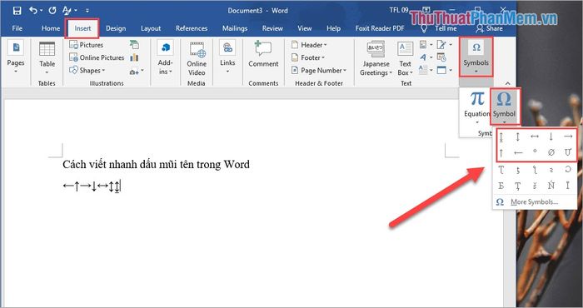
Task: Open the Online Video tool
Action: (x=197, y=59)
